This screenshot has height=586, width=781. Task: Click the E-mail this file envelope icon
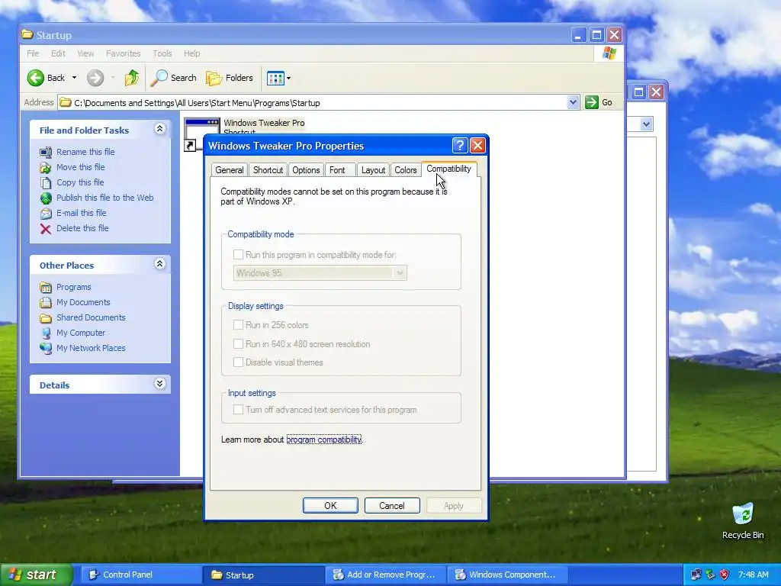pos(46,214)
